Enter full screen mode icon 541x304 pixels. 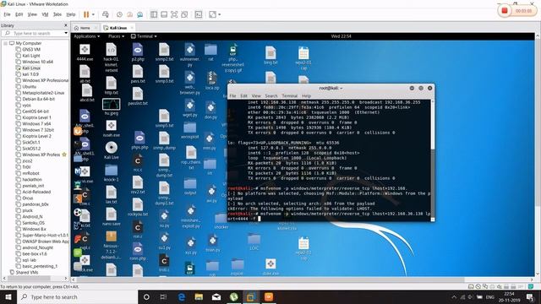tap(174, 14)
